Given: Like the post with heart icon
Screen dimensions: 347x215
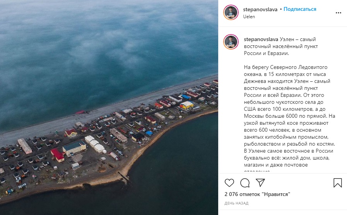Looking at the screenshot, I should 229,183.
